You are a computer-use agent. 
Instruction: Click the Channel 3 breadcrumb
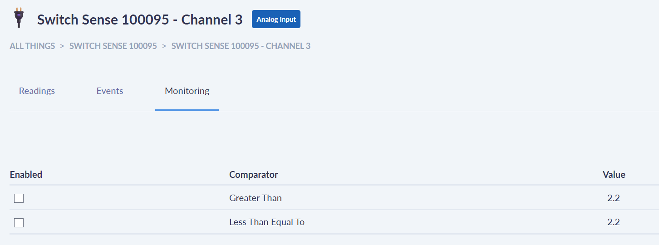point(241,46)
